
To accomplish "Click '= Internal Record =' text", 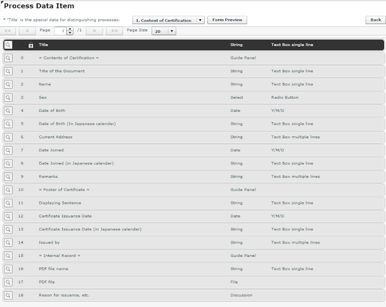I will (x=59, y=255).
